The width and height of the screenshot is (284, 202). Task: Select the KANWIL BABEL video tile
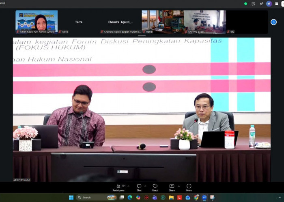pos(204,22)
